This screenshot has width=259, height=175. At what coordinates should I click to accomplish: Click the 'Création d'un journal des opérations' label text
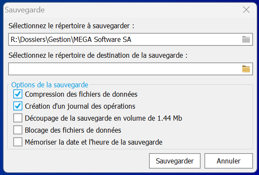click(x=80, y=106)
